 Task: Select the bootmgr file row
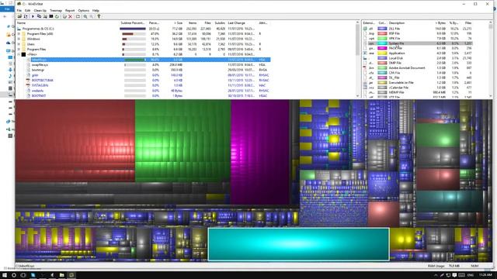148,70
